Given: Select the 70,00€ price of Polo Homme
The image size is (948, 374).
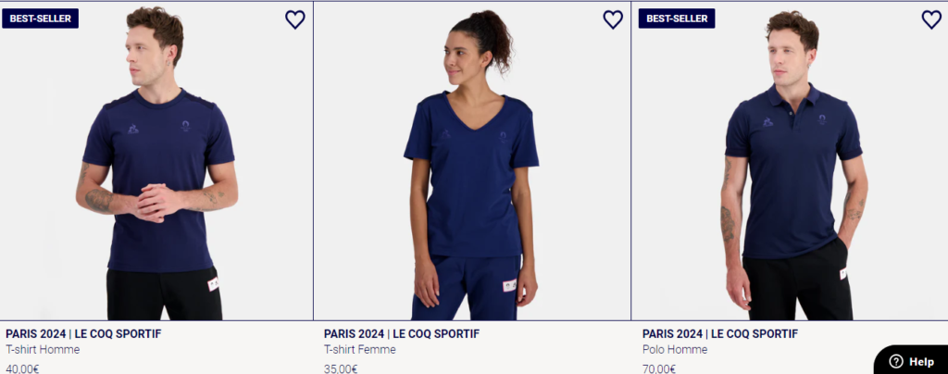Looking at the screenshot, I should coord(659,368).
